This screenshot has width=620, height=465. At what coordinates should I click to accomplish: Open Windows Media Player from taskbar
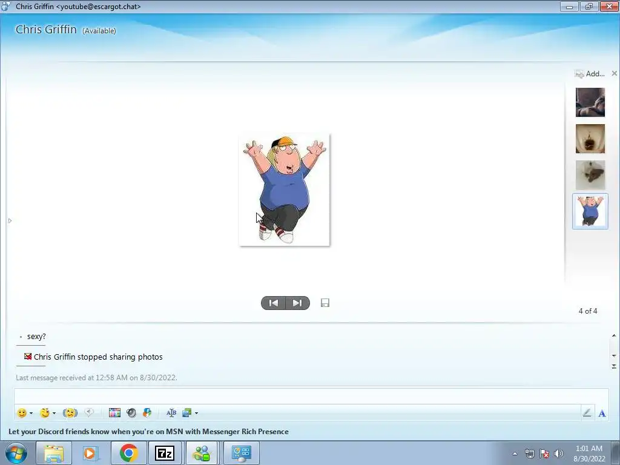point(91,453)
